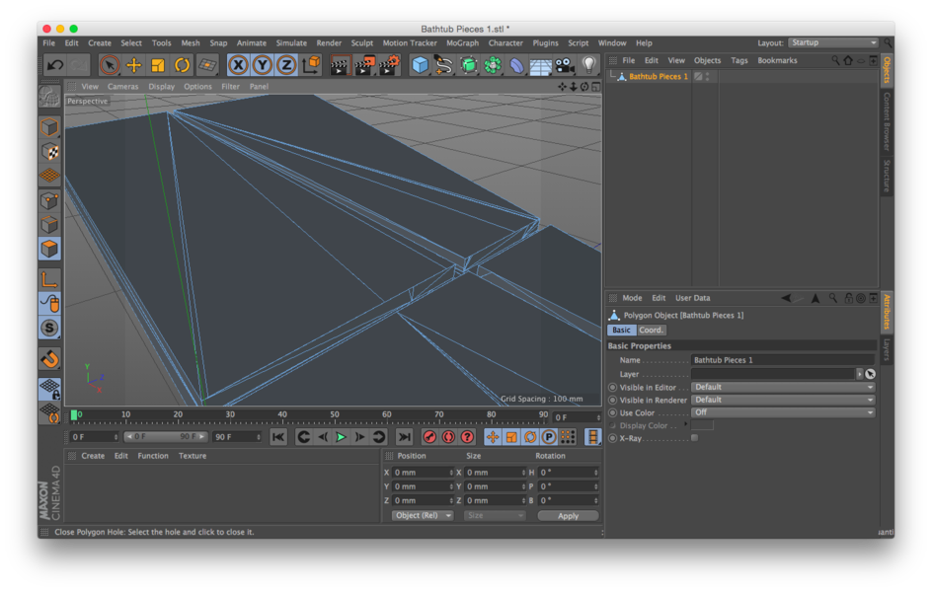
Task: Toggle Y axis lock
Action: tap(263, 65)
